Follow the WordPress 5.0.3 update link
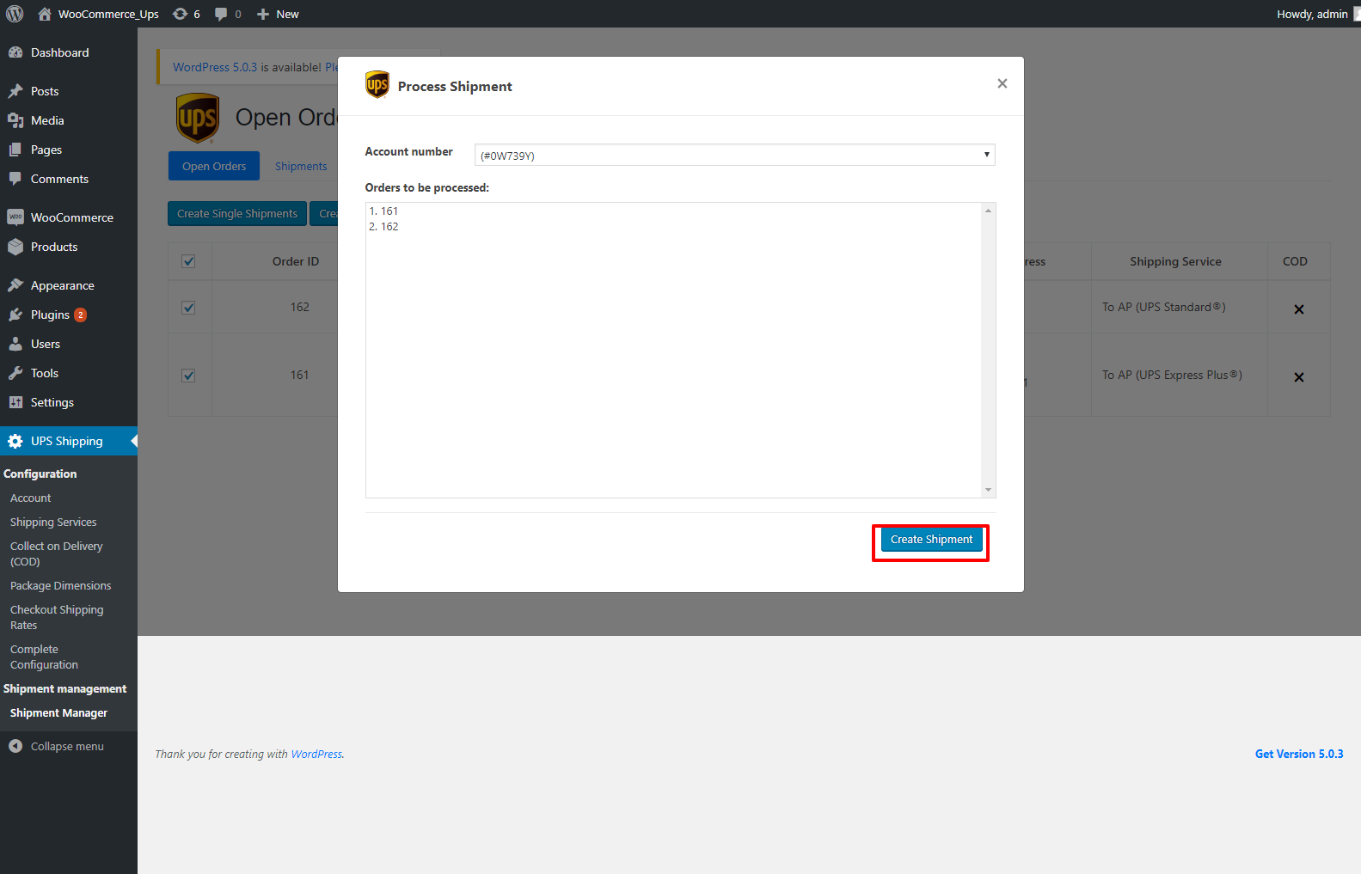This screenshot has height=874, width=1361. [215, 67]
